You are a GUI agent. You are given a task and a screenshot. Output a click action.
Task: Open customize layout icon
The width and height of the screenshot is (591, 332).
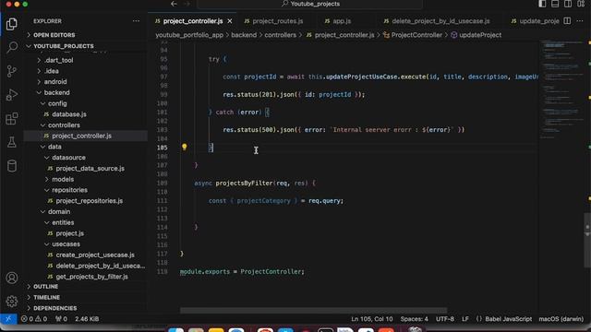click(x=581, y=4)
